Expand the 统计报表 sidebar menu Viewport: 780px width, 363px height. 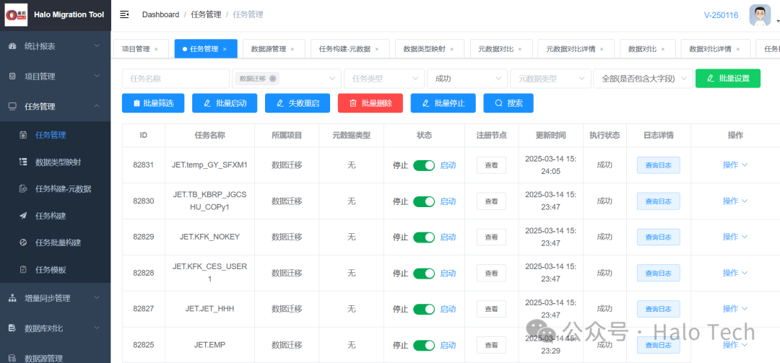55,46
